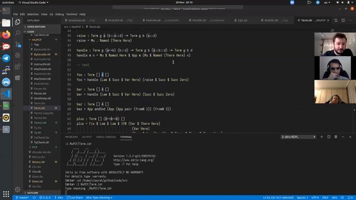The height and width of the screenshot is (200, 356).
Task: Switch to the Debug Console tab
Action: click(106, 137)
